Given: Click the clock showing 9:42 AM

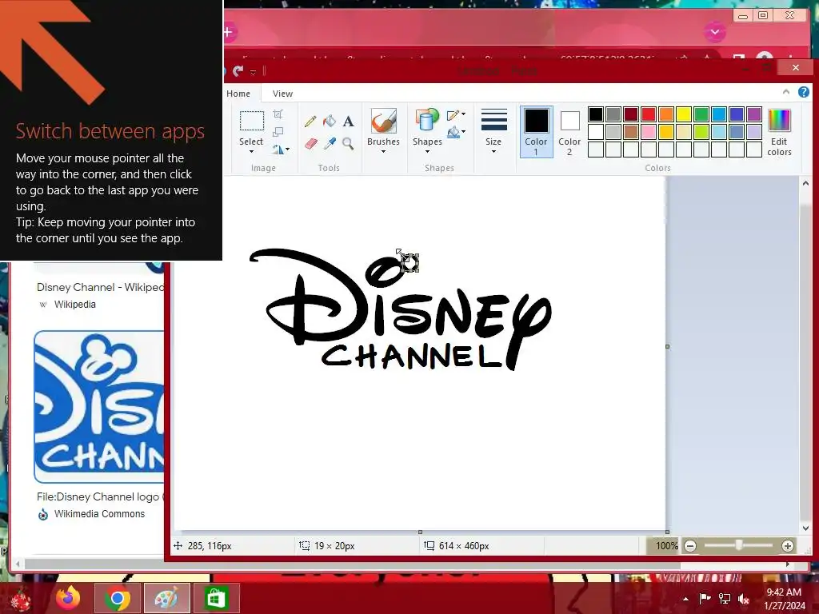Looking at the screenshot, I should [784, 592].
